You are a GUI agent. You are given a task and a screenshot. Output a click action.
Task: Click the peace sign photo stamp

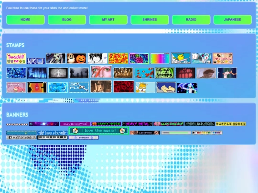point(101,86)
